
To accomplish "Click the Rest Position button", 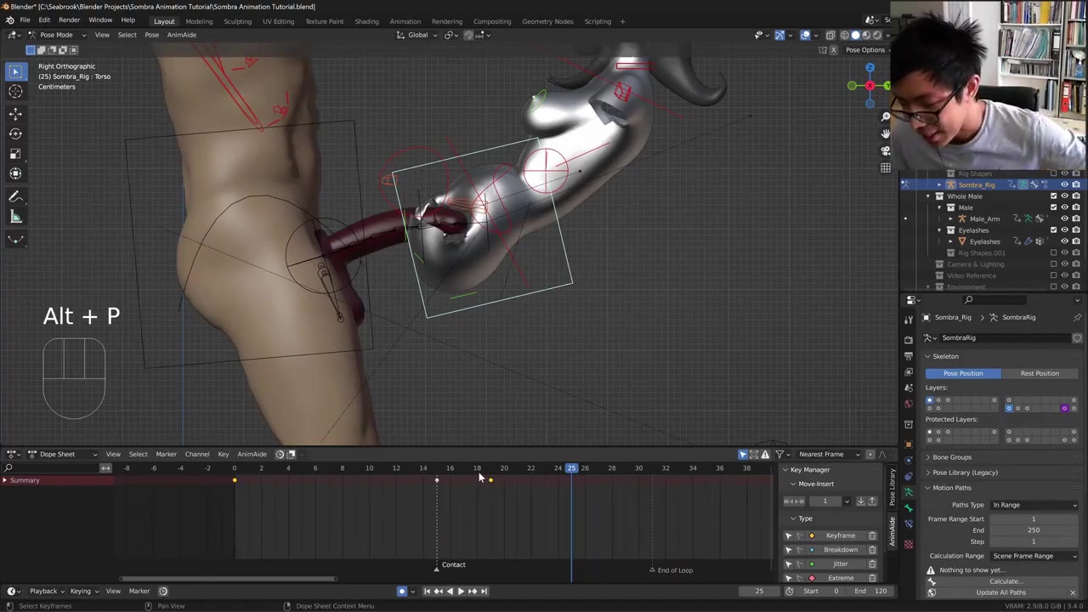I will (x=1040, y=373).
